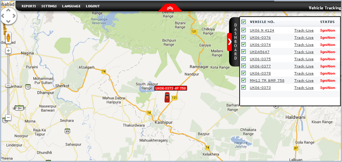
Task: Pan map left with navigation arrow
Action: pyautogui.click(x=3, y=16)
